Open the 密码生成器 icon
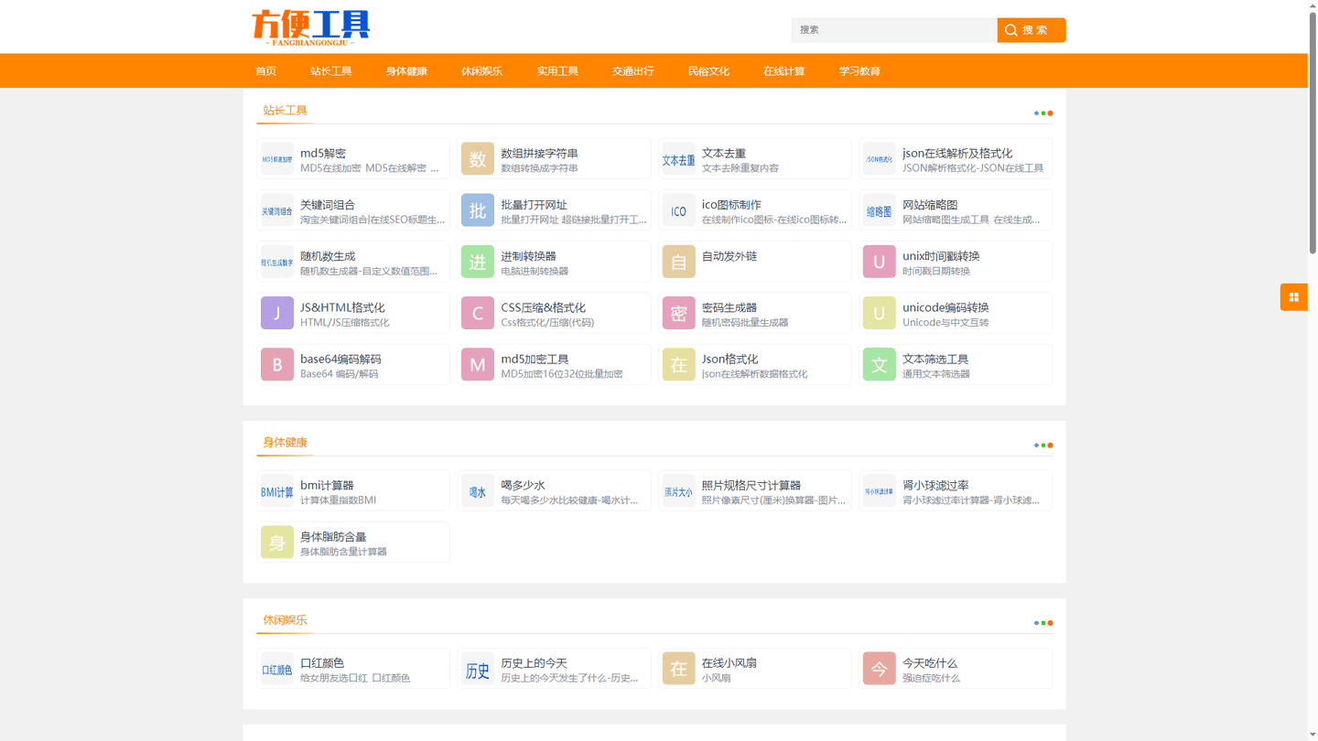 point(678,313)
